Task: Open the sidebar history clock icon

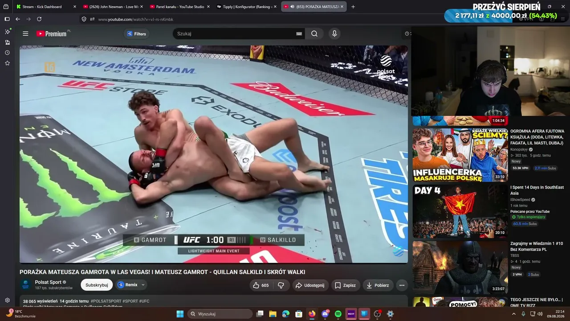Action: pos(7,53)
